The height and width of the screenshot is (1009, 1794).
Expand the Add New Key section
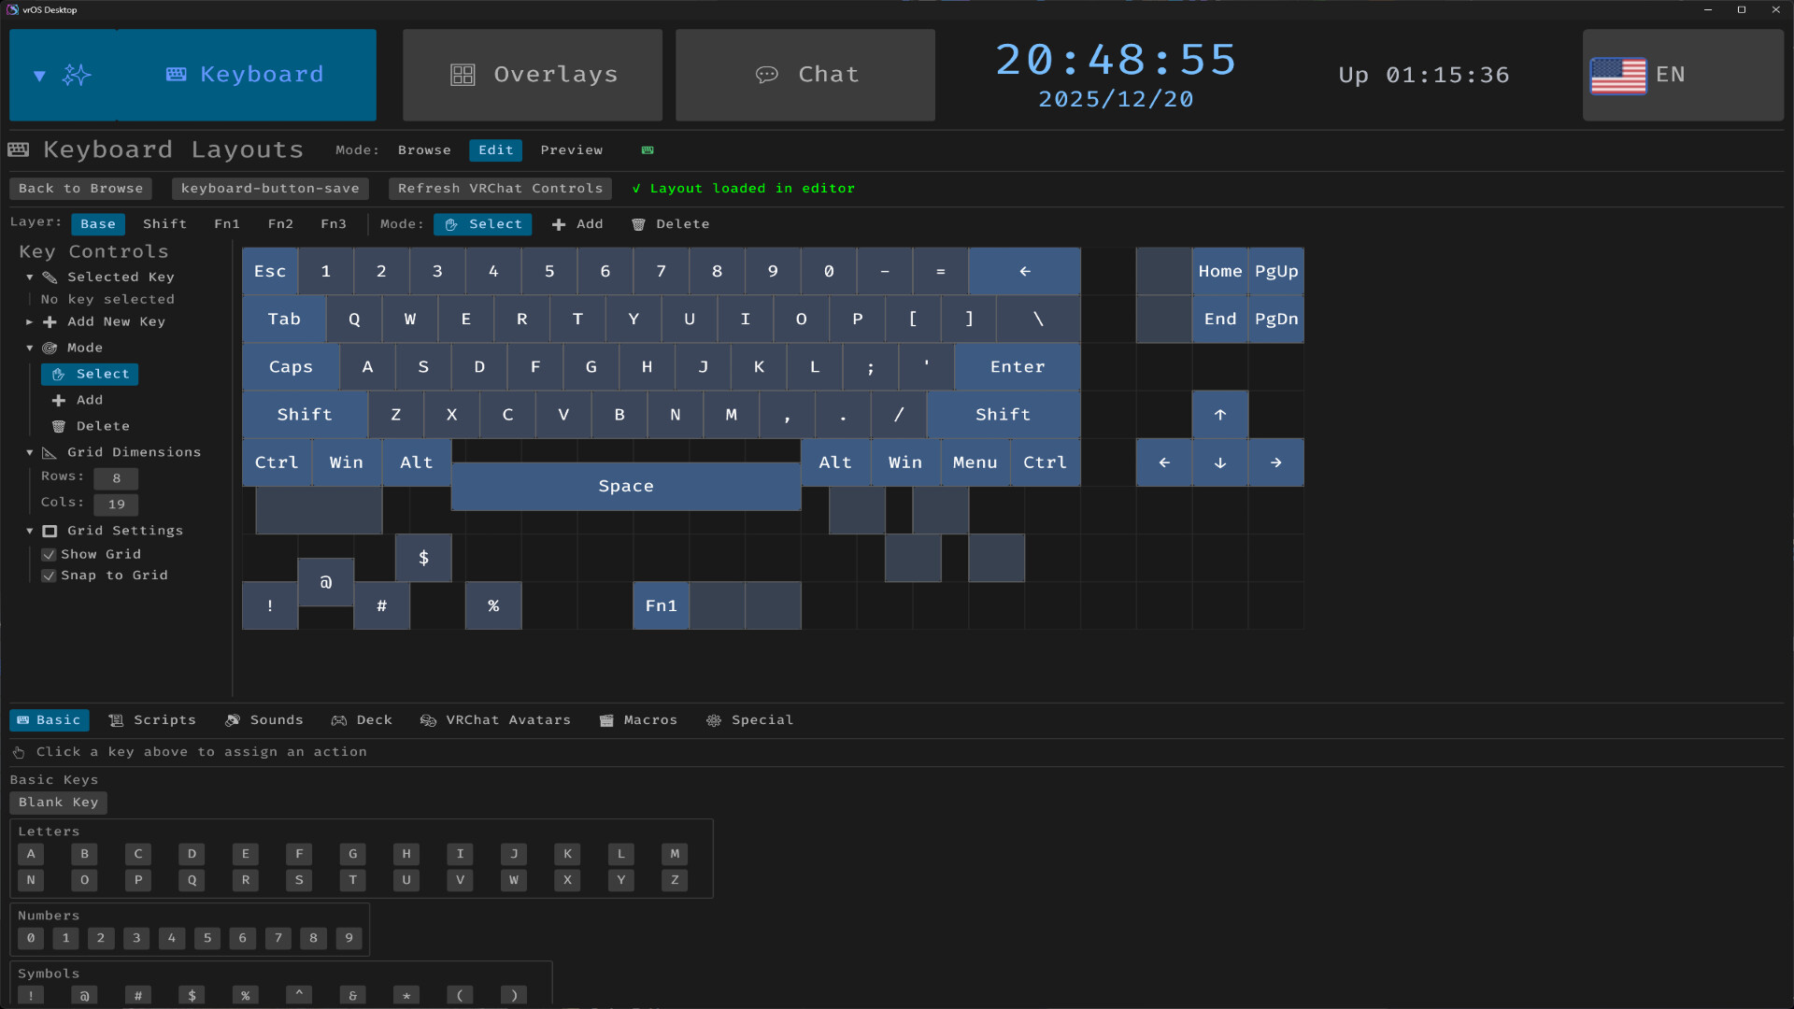click(x=29, y=321)
